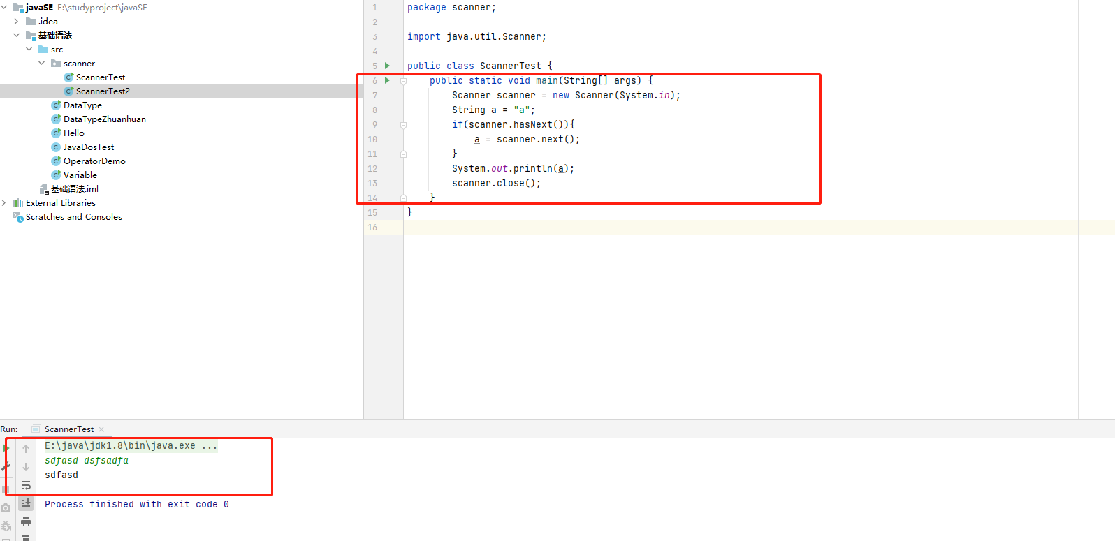Click line number 12 in the editor gutter
Image resolution: width=1115 pixels, height=541 pixels.
[372, 169]
